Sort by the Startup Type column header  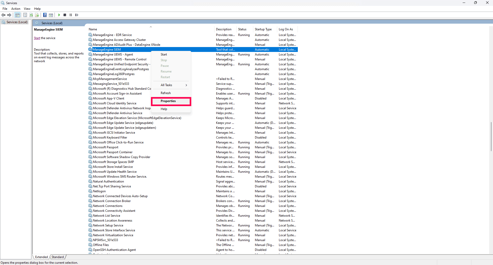click(265, 29)
